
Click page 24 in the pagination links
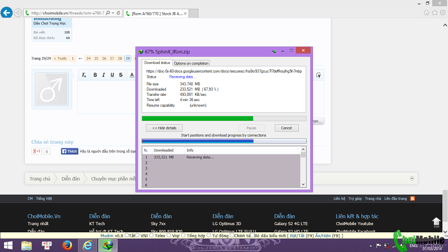(88, 58)
